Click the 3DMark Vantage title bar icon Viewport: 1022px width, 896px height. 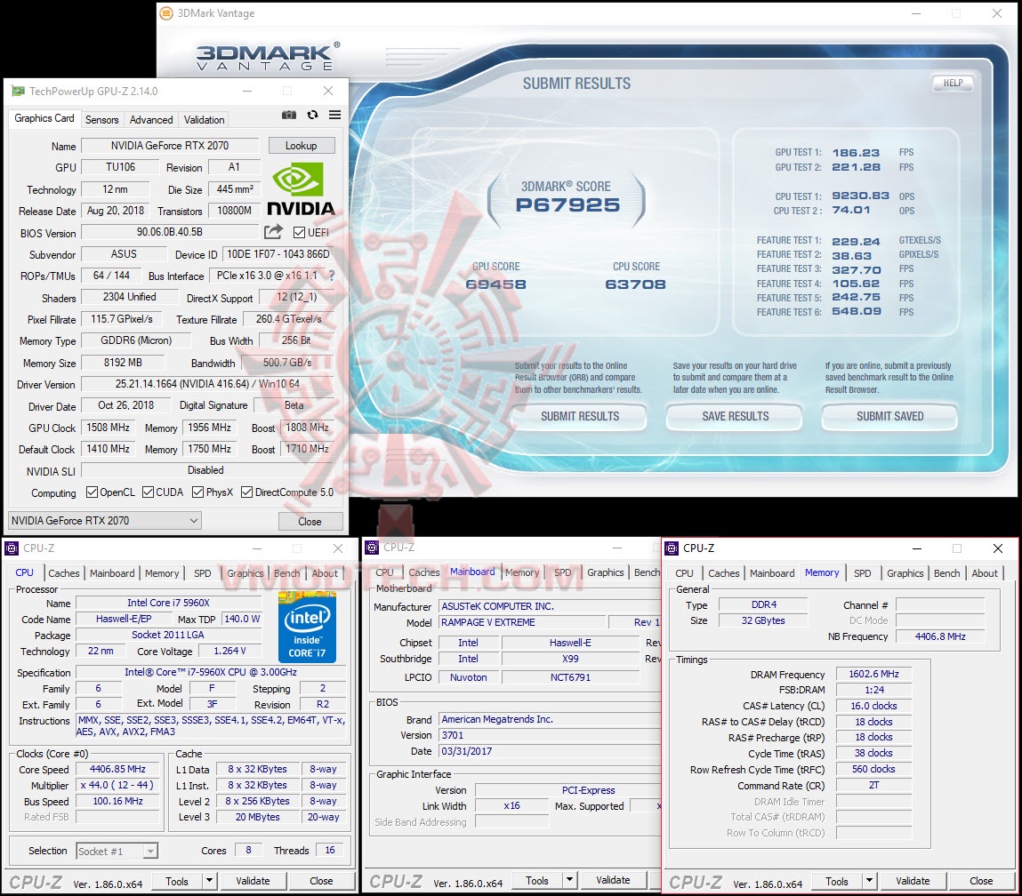167,13
